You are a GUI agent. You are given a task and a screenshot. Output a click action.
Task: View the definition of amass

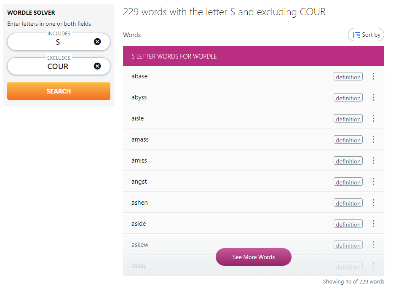coord(348,139)
